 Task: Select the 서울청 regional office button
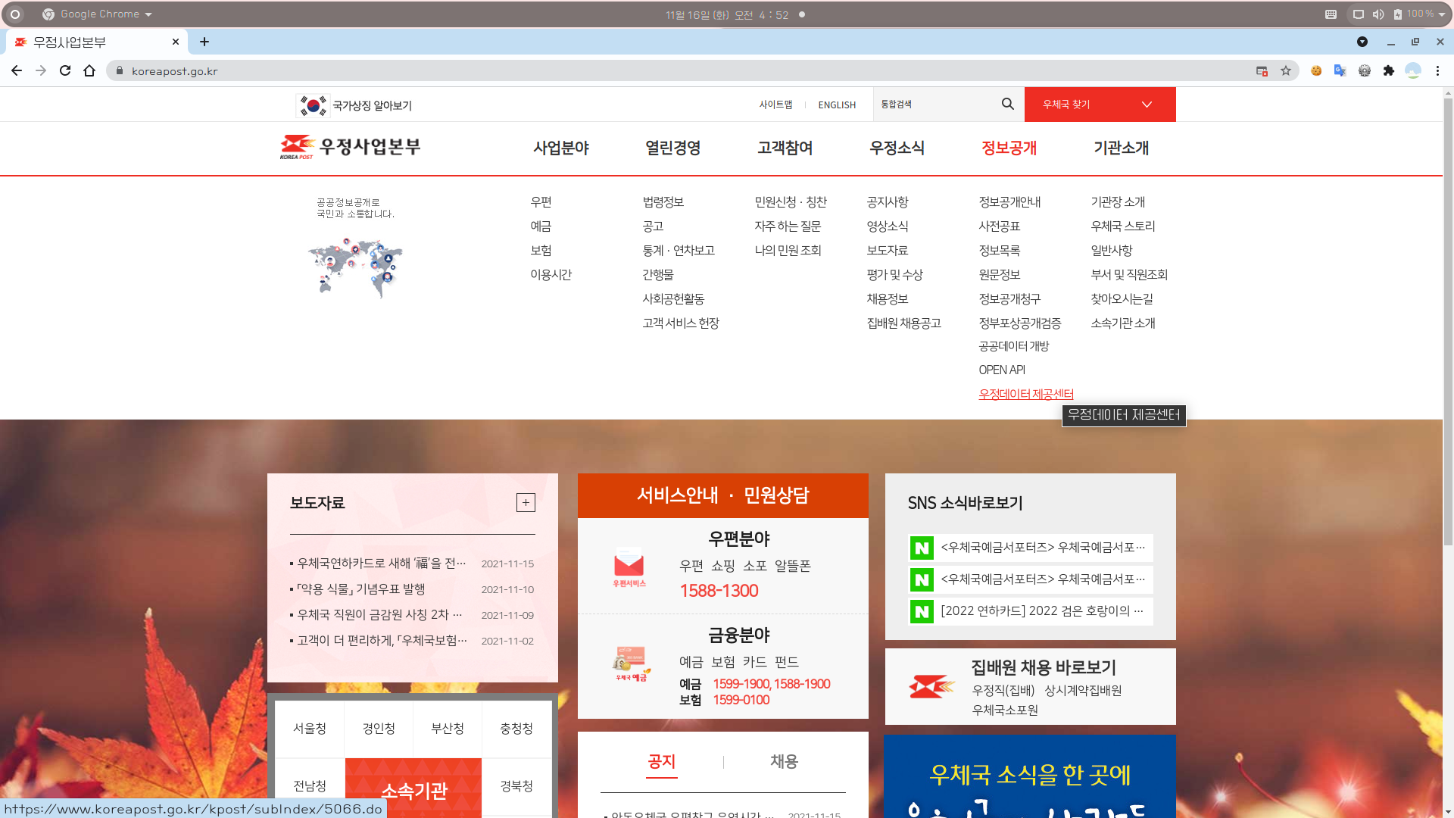point(309,728)
